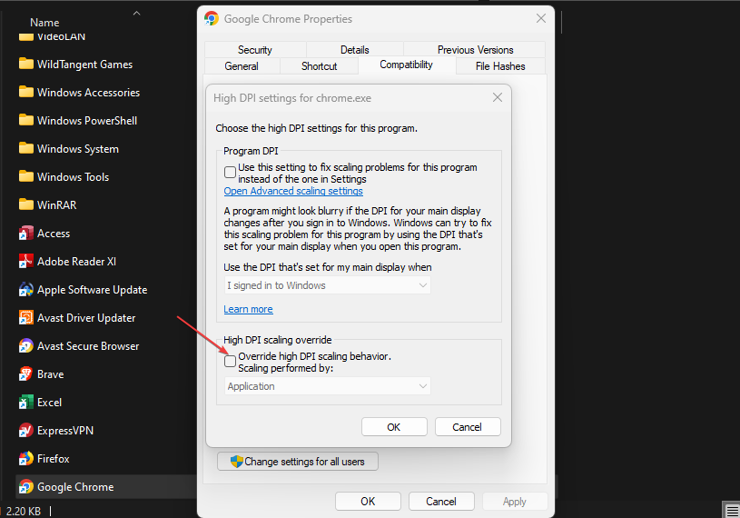Click the Name column header
Viewport: 740px width, 518px height.
(x=44, y=22)
